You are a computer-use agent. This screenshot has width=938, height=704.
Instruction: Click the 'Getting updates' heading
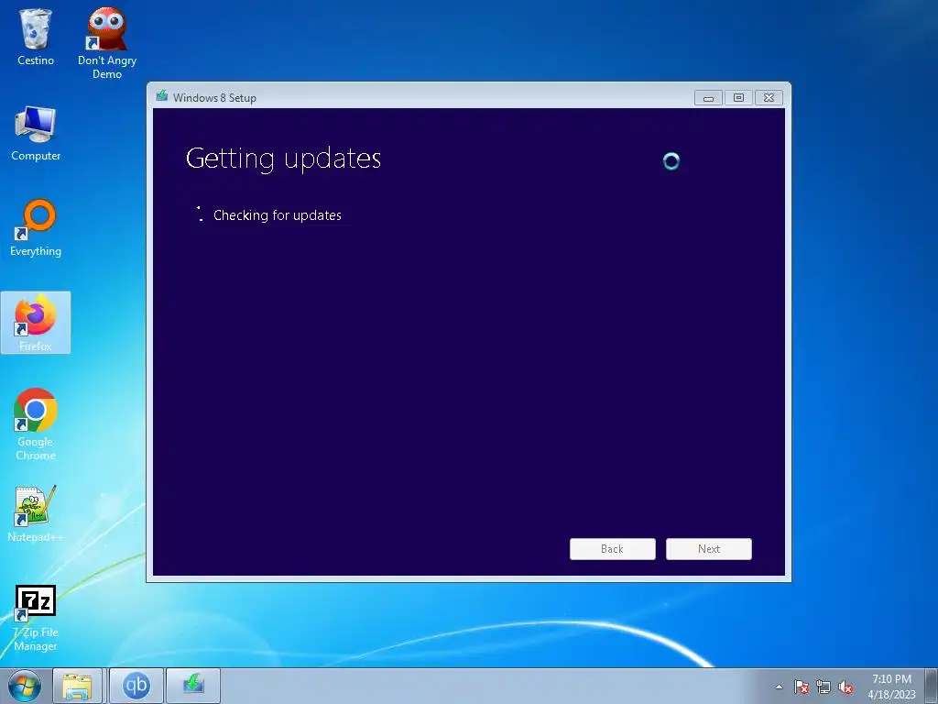click(284, 159)
